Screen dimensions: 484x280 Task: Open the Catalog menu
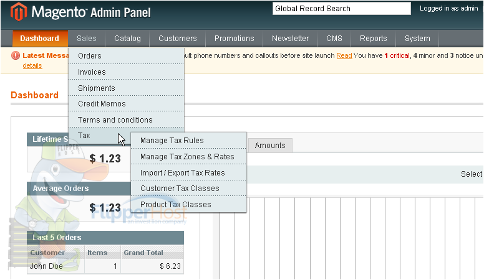127,39
